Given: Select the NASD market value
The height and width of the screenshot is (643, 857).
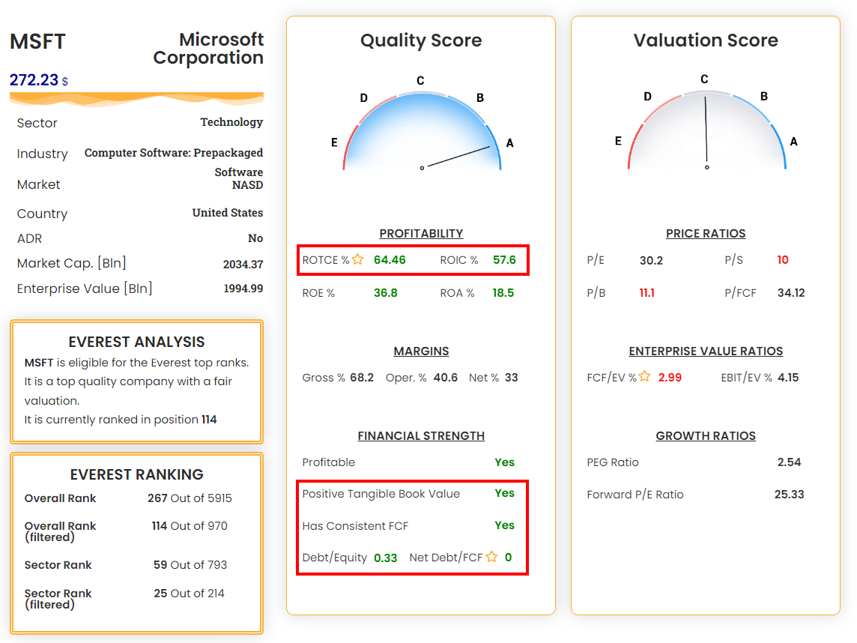Looking at the screenshot, I should [x=247, y=185].
